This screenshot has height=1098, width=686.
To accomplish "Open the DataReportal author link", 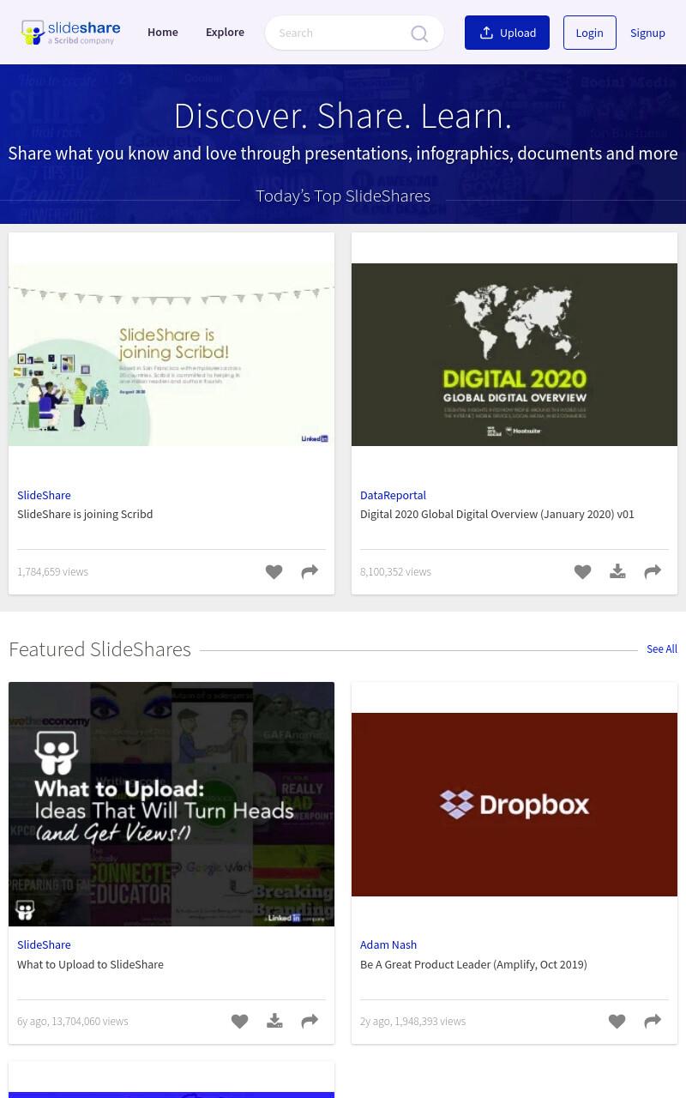I will click(x=393, y=495).
